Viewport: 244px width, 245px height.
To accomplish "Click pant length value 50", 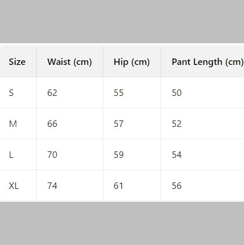I will 176,92.
